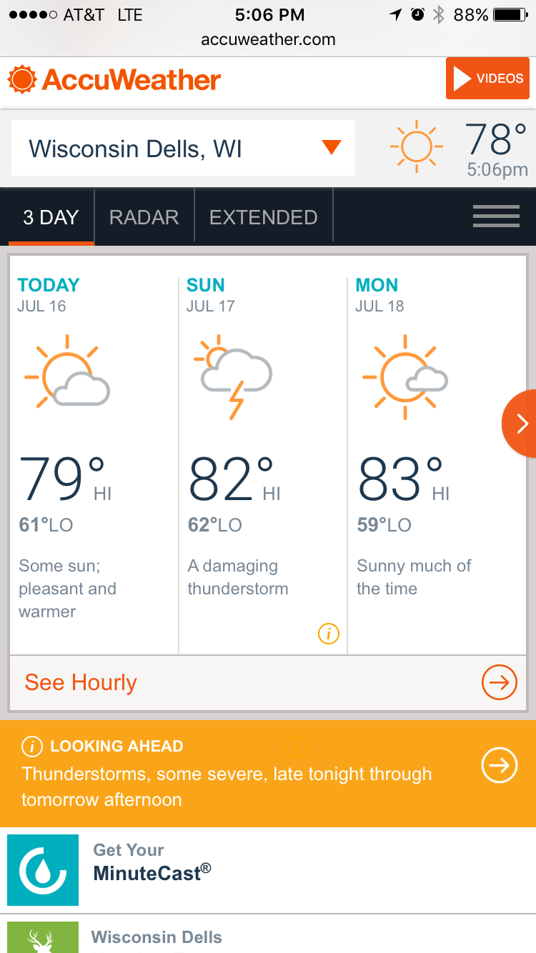Tap the See Hourly arrow icon
The width and height of the screenshot is (536, 953).
pyautogui.click(x=499, y=683)
